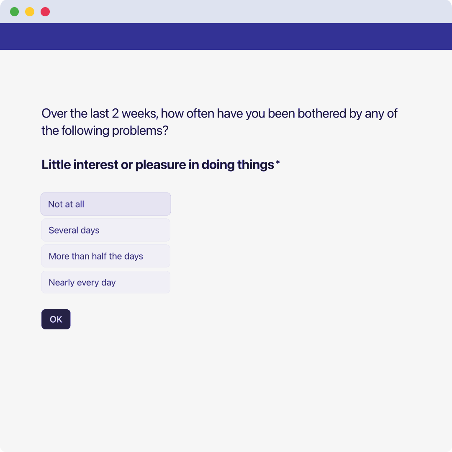The image size is (452, 452).
Task: Click the "the following problems?" text line
Action: 105,131
